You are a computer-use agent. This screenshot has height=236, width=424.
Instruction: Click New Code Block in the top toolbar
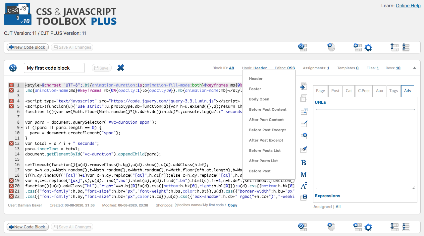[x=28, y=47]
